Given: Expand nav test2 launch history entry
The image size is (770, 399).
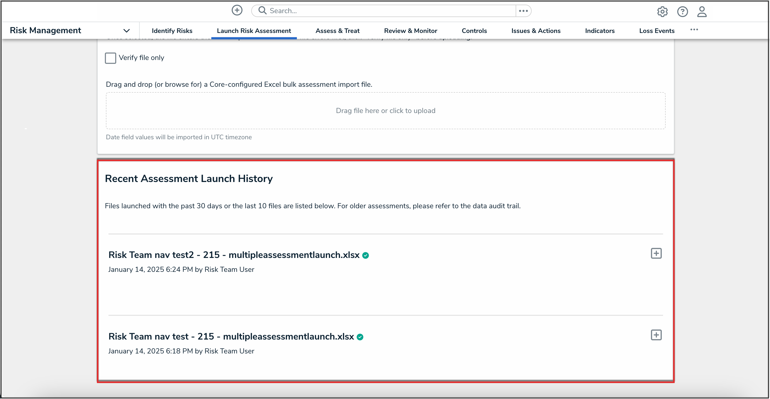Looking at the screenshot, I should point(656,253).
